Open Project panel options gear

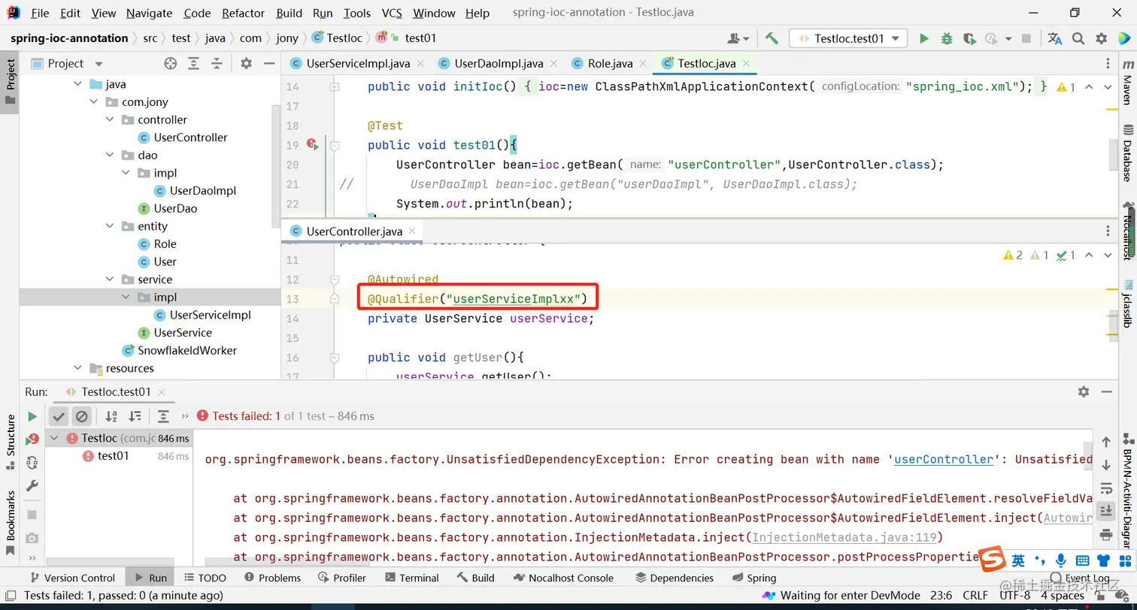(x=246, y=64)
